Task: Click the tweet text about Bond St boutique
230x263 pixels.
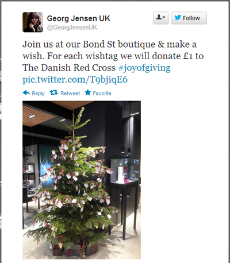Action: [x=113, y=56]
